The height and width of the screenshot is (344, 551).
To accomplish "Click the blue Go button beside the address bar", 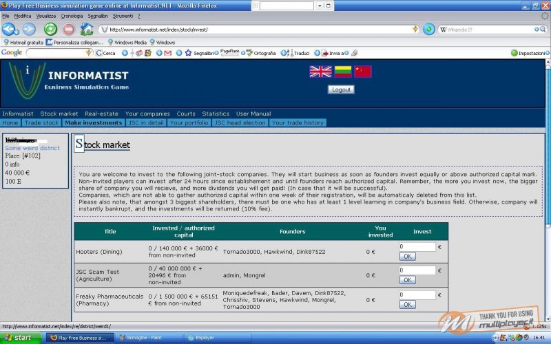I will pos(428,29).
